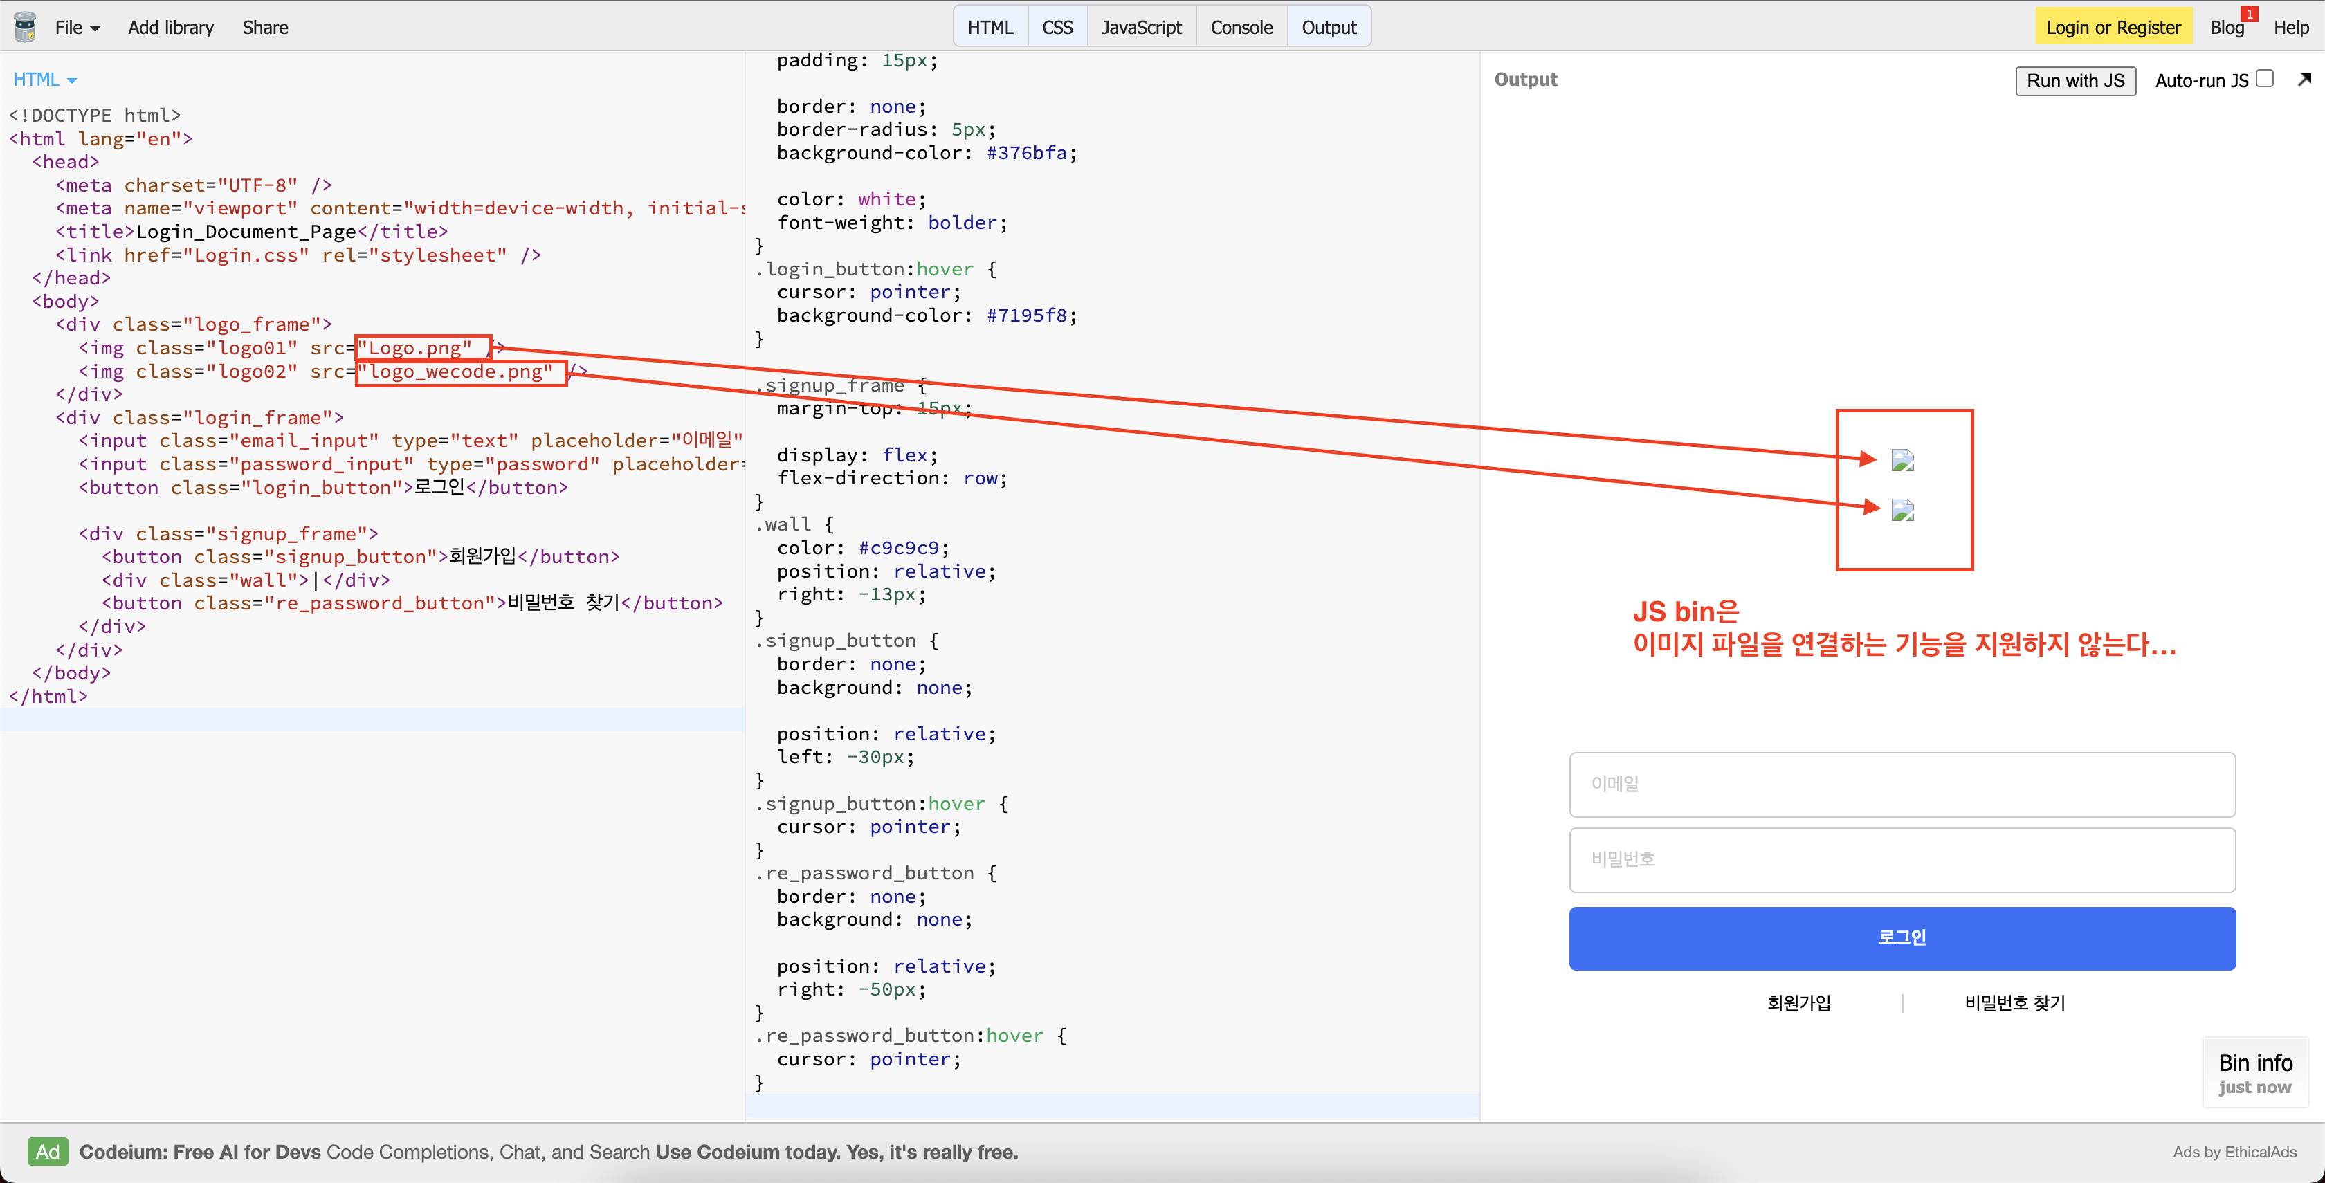Click the .re_password_button:hover selector
Screen dimensions: 2325x1183
(899, 1036)
